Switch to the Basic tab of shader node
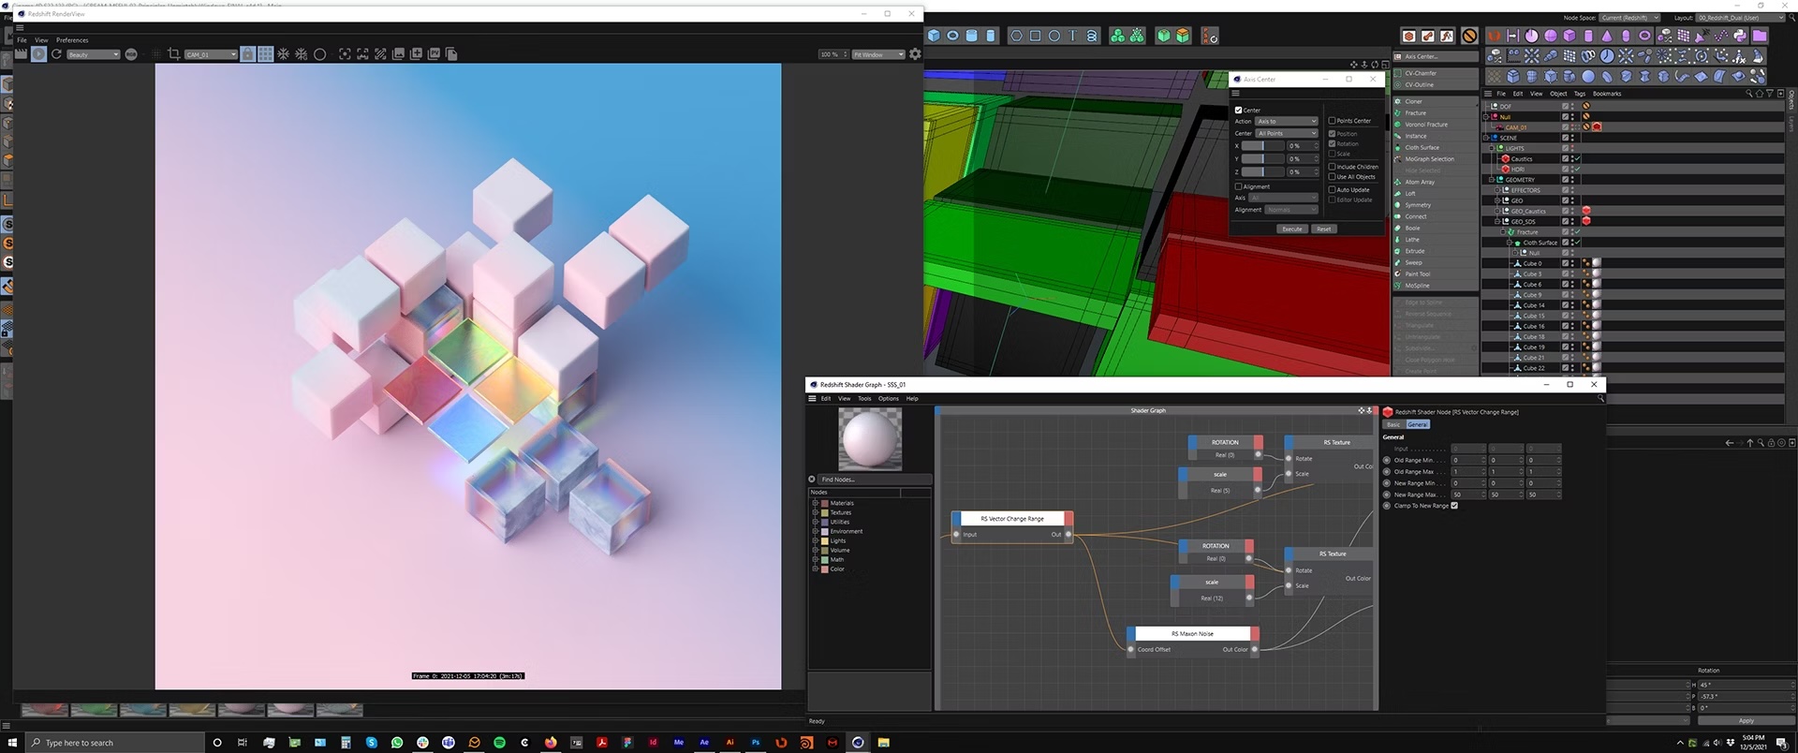1798x753 pixels. [x=1393, y=425]
